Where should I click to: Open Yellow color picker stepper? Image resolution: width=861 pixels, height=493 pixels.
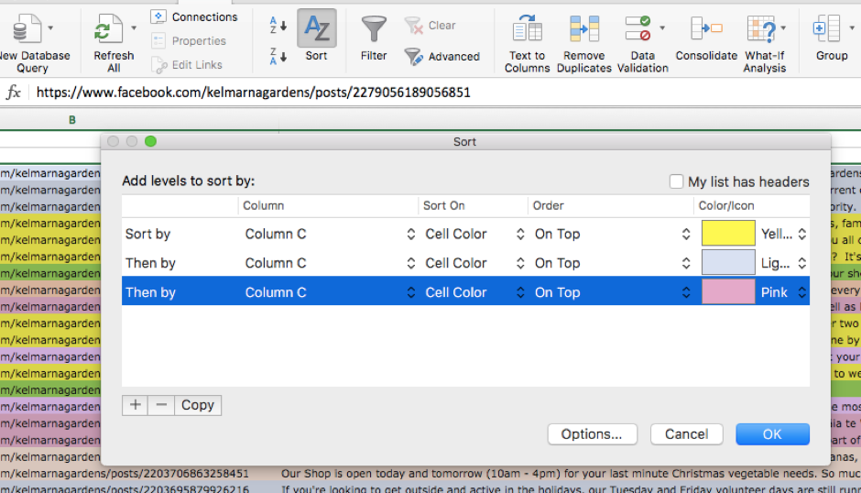pyautogui.click(x=802, y=235)
